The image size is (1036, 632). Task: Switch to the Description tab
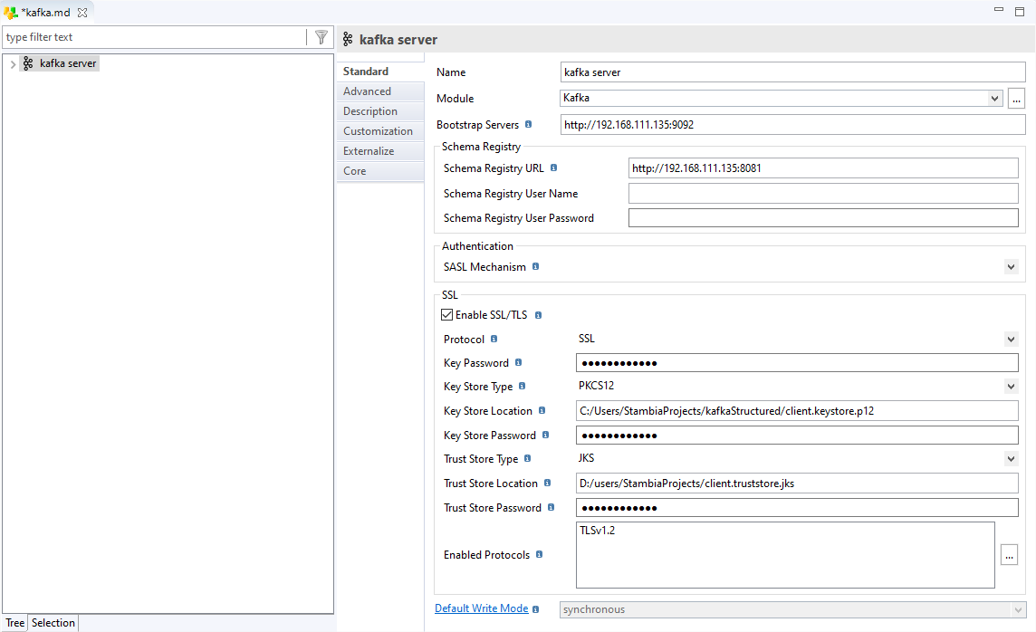pos(380,111)
